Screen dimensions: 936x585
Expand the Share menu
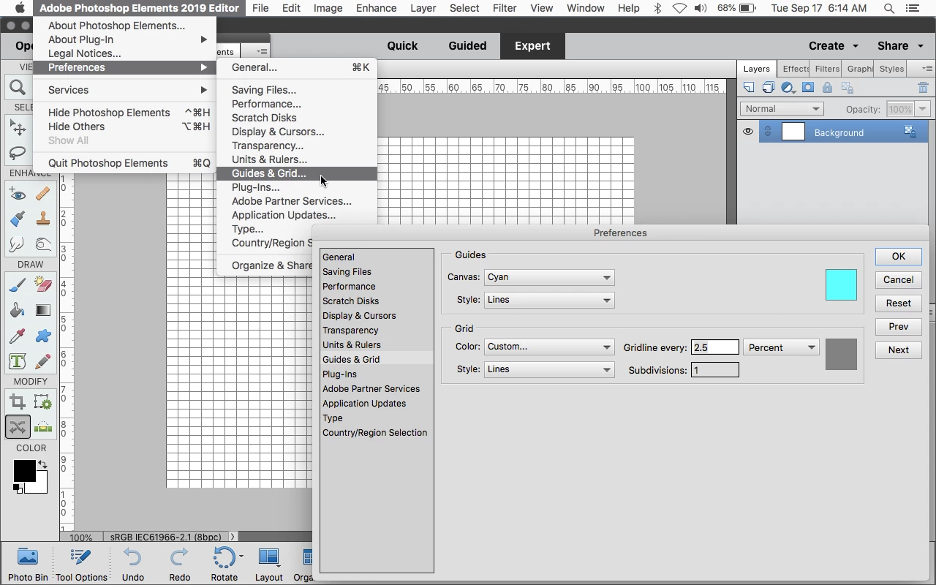coord(900,45)
